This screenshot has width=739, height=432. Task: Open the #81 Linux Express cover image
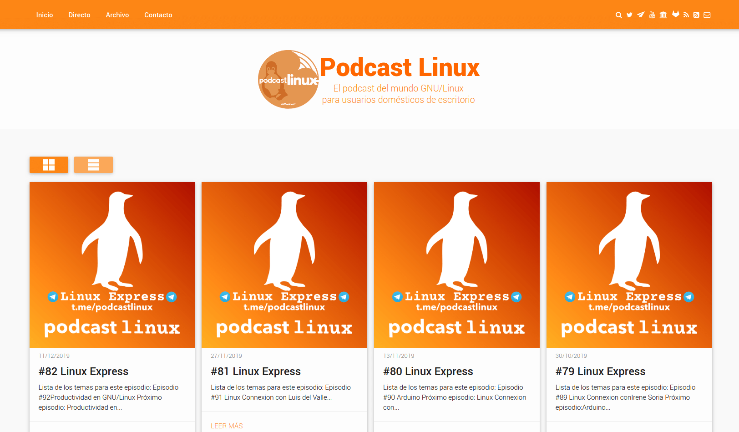point(284,265)
